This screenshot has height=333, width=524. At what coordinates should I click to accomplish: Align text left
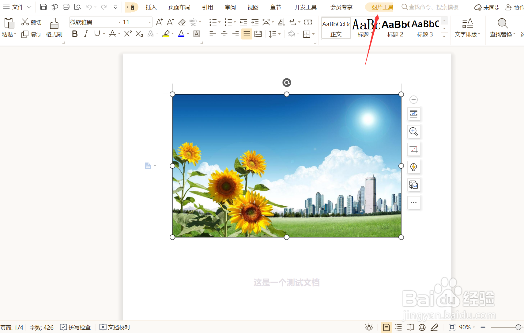[x=213, y=34]
